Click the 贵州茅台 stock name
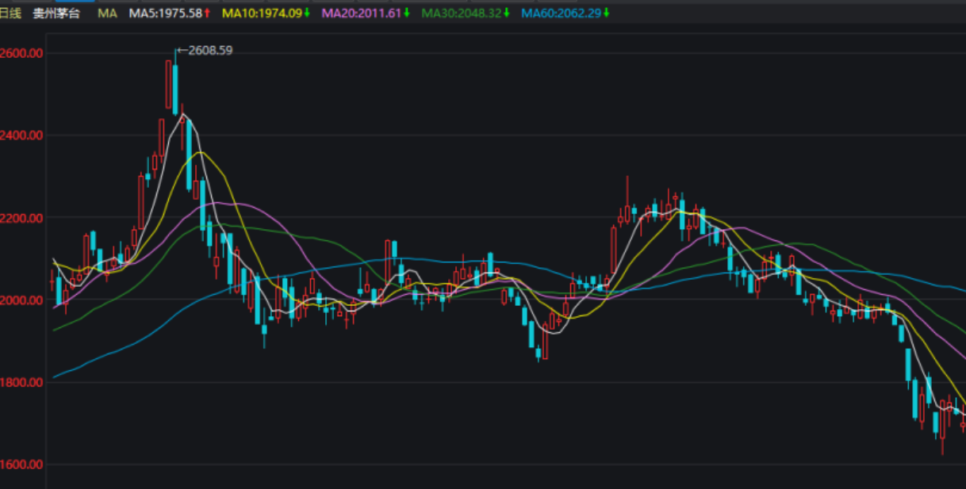The image size is (966, 489). point(56,13)
